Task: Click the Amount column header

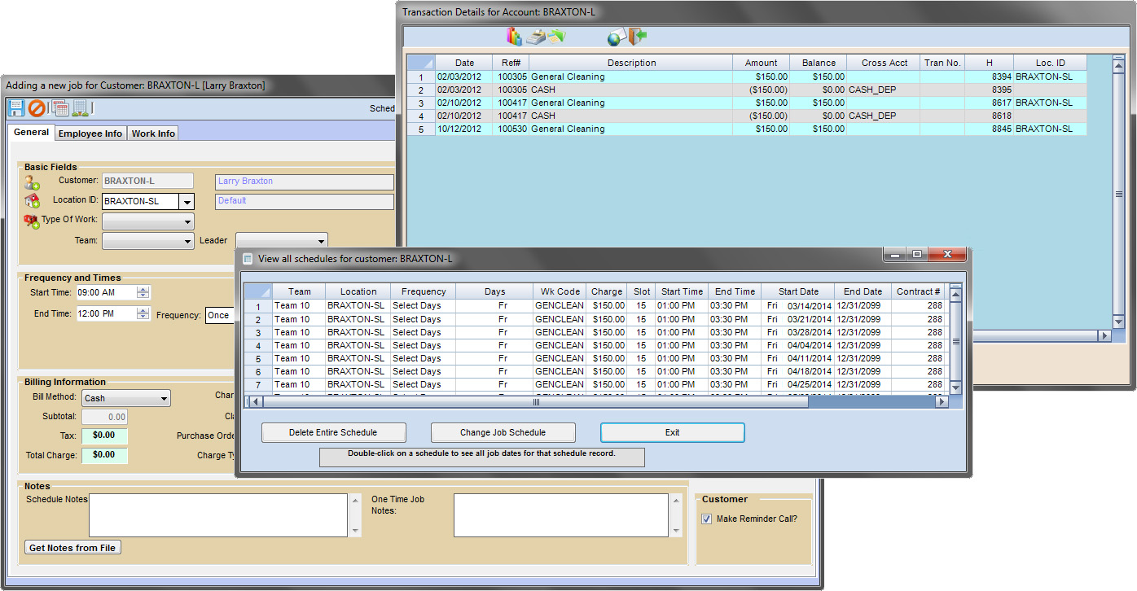Action: pyautogui.click(x=762, y=63)
